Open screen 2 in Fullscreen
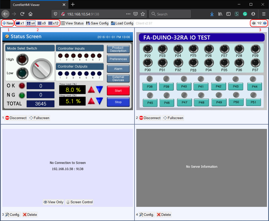Image resolution: width=269 pixels, height=221 pixels. click(x=173, y=118)
